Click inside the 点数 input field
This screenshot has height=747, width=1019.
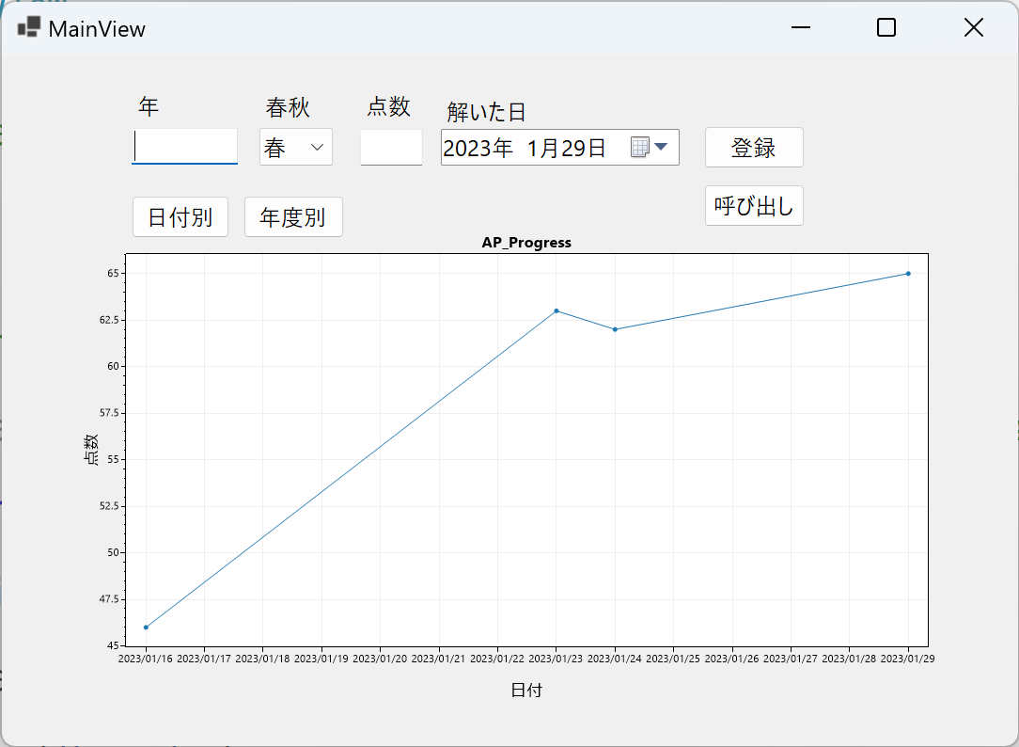[391, 147]
